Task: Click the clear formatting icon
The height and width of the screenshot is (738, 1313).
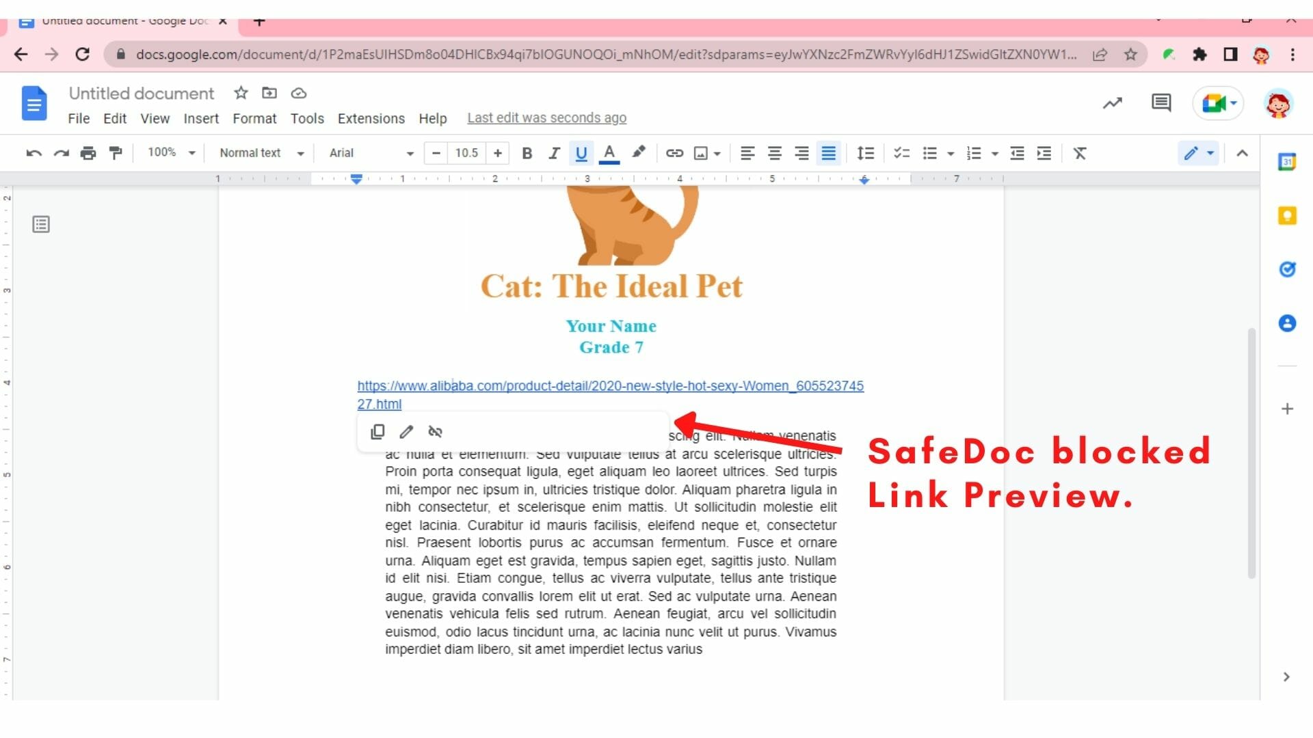Action: [x=1080, y=153]
